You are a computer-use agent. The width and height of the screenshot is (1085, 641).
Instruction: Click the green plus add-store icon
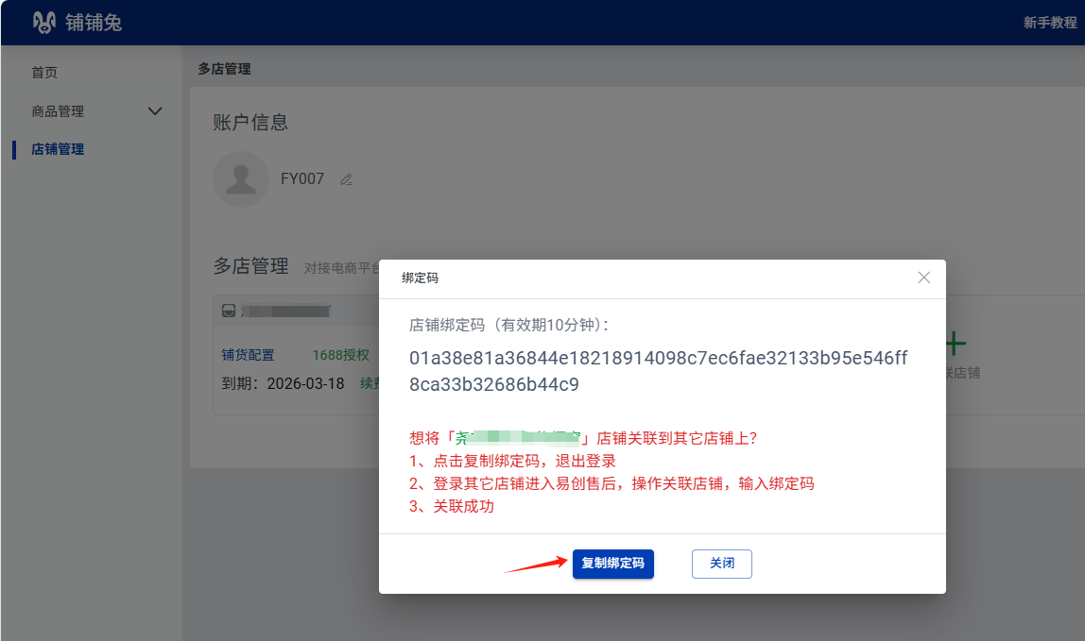point(956,344)
